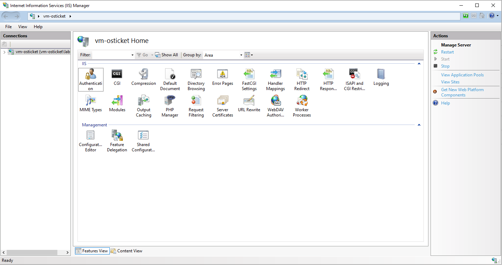Open Feature Delegation
The image size is (502, 265).
coord(117,141)
